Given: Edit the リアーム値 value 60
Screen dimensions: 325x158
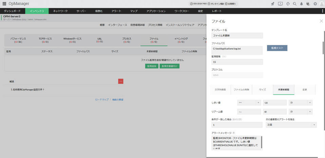Looking at the screenshot, I should click(275, 112).
